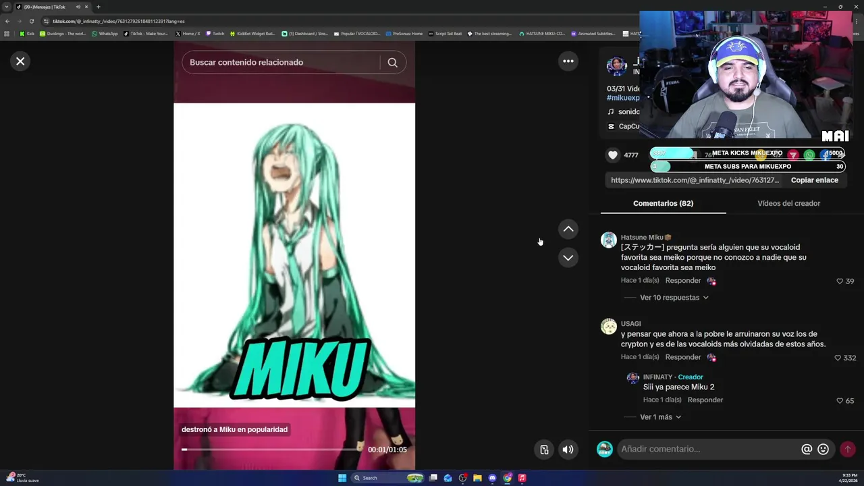Open Animated Subtitles bookmark
The image size is (864, 486).
pos(593,34)
